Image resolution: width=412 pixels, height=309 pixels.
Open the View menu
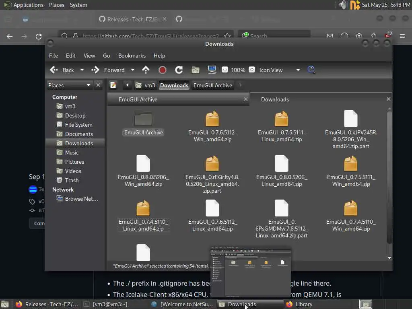coord(89,56)
